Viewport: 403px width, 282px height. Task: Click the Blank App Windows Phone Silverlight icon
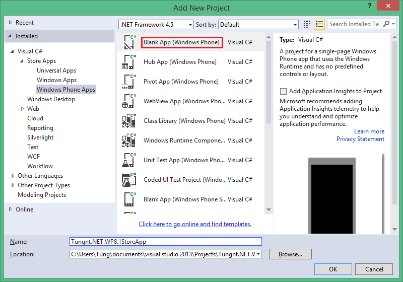coord(129,199)
